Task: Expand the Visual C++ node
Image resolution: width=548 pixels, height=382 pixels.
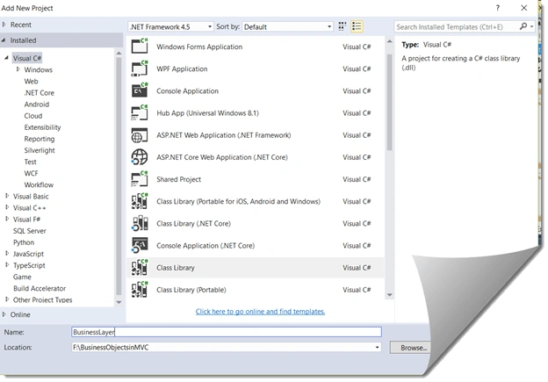Action: coord(7,207)
